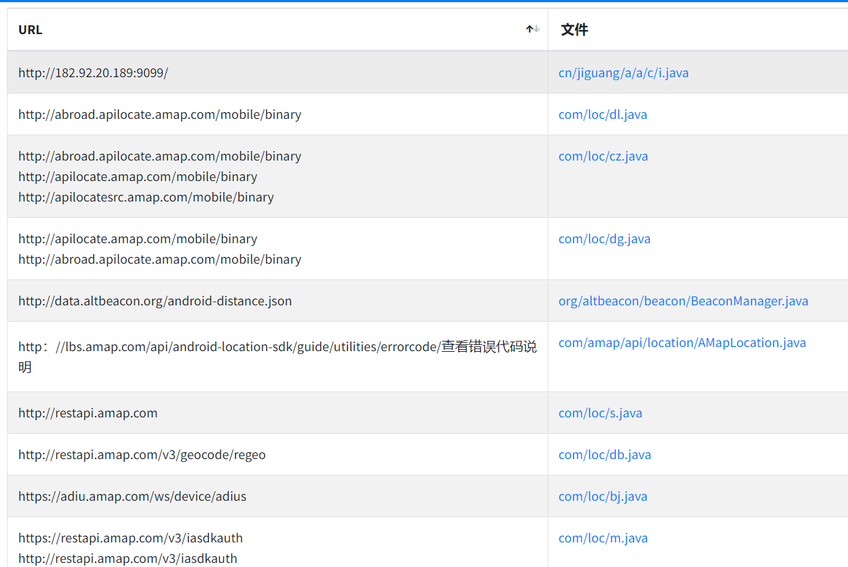Open cn/jiguang/a/a/c/i.java file link
Image resolution: width=848 pixels, height=567 pixels.
623,72
